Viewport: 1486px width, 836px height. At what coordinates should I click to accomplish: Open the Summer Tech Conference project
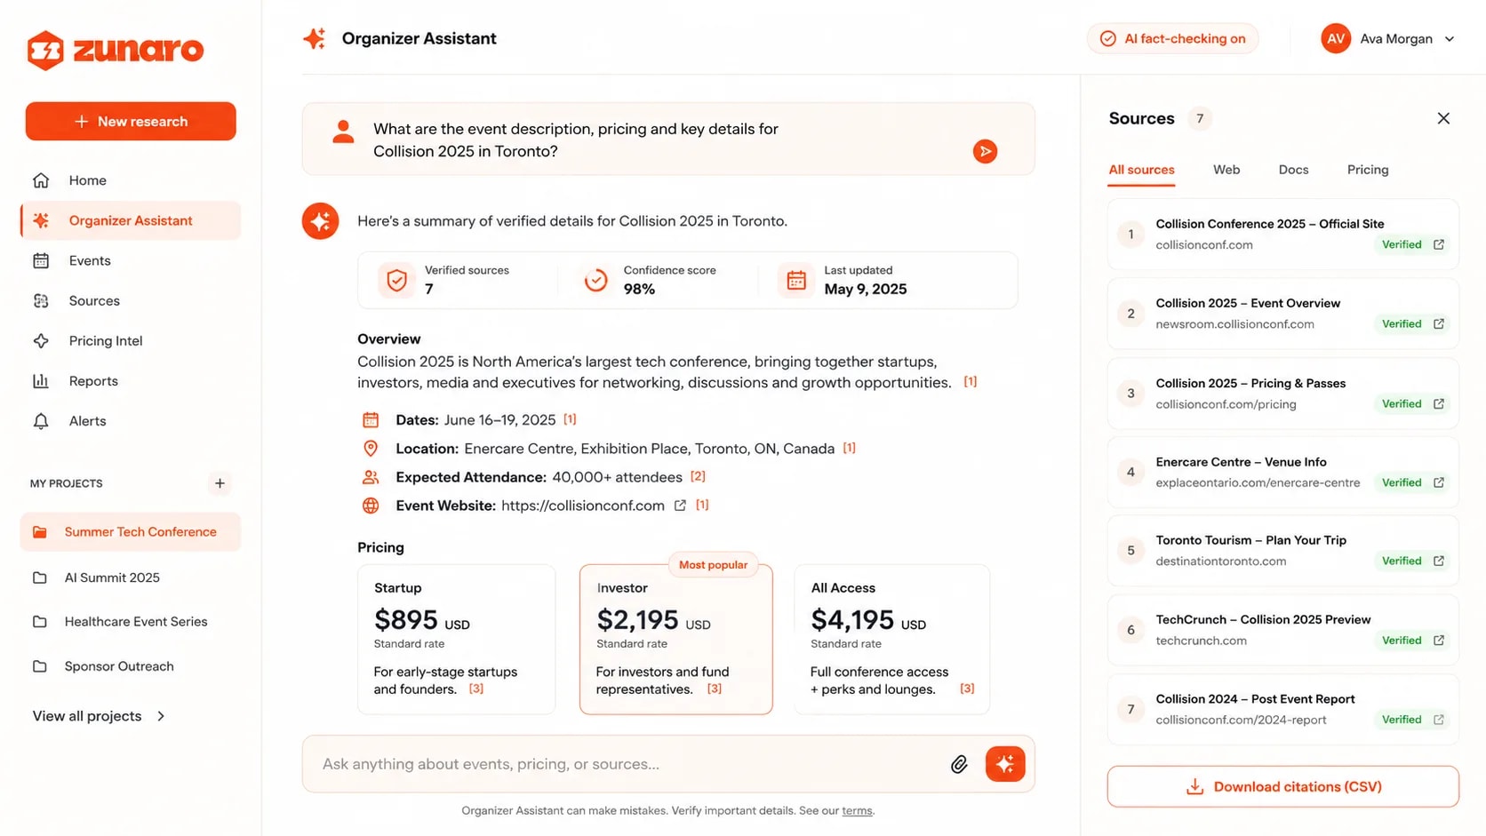point(131,531)
